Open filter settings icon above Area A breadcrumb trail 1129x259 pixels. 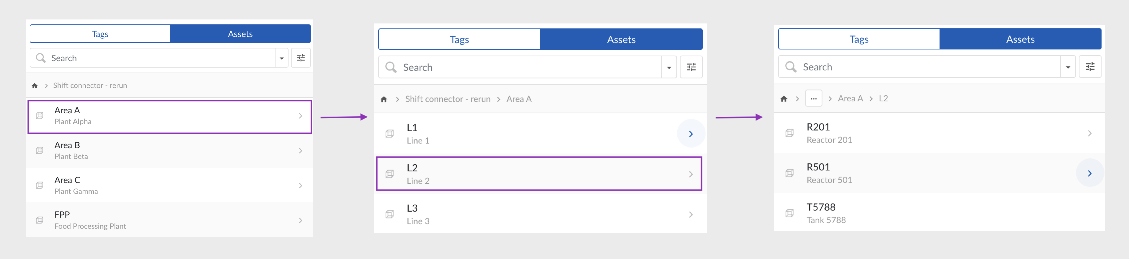click(x=691, y=67)
